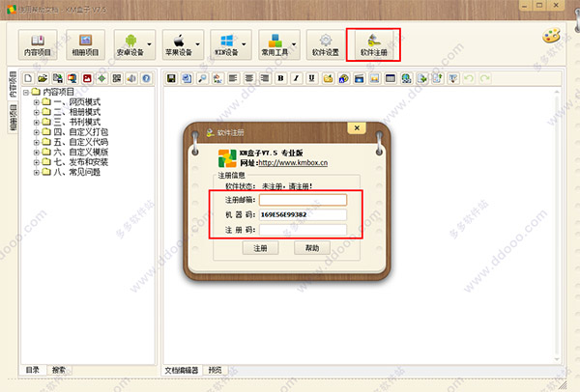The width and height of the screenshot is (580, 392).
Task: Expand the 二、相册模式 node
Action: point(37,112)
